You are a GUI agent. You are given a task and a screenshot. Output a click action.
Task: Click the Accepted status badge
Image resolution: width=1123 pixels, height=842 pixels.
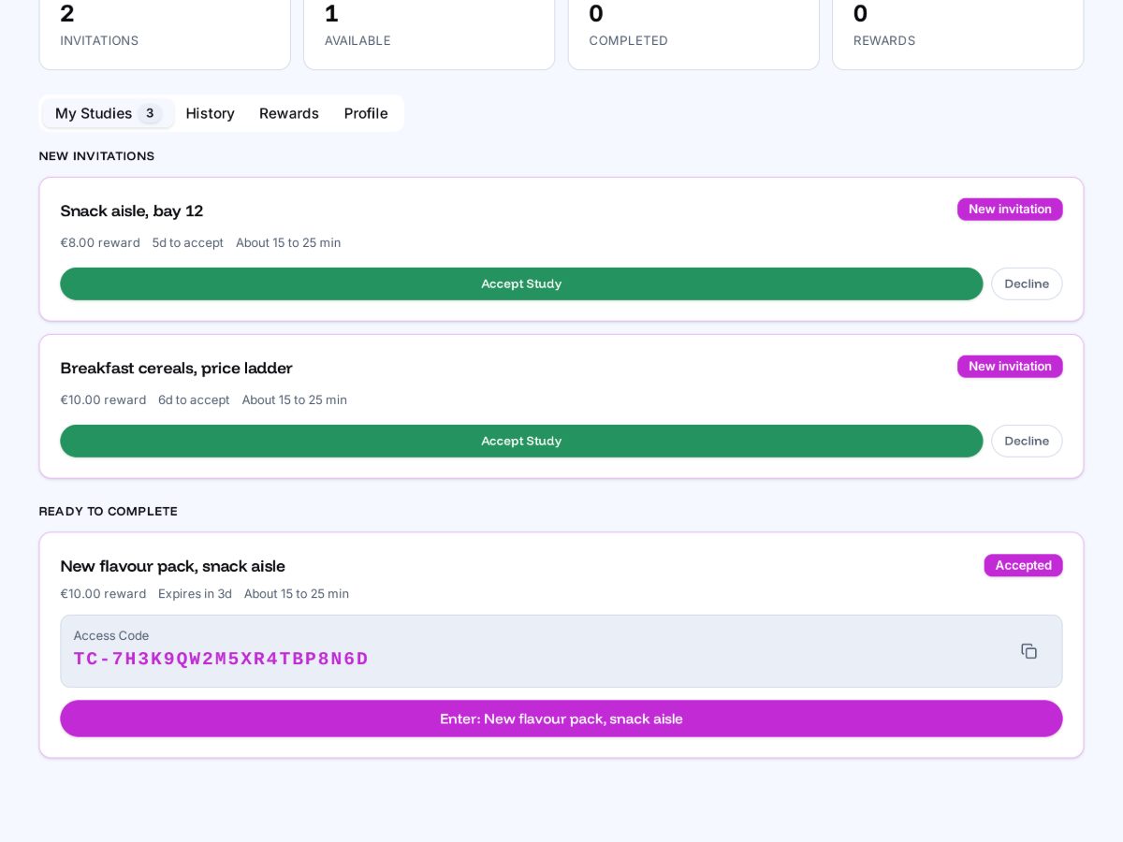(x=1023, y=565)
